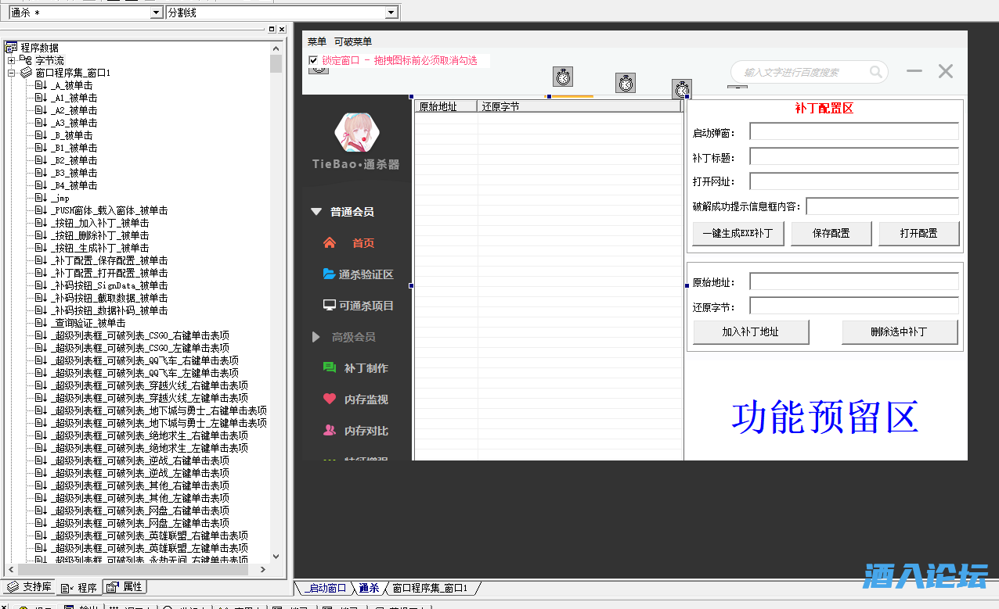Click the 一键生成EXE补丁 button
The width and height of the screenshot is (999, 609).
tap(738, 233)
